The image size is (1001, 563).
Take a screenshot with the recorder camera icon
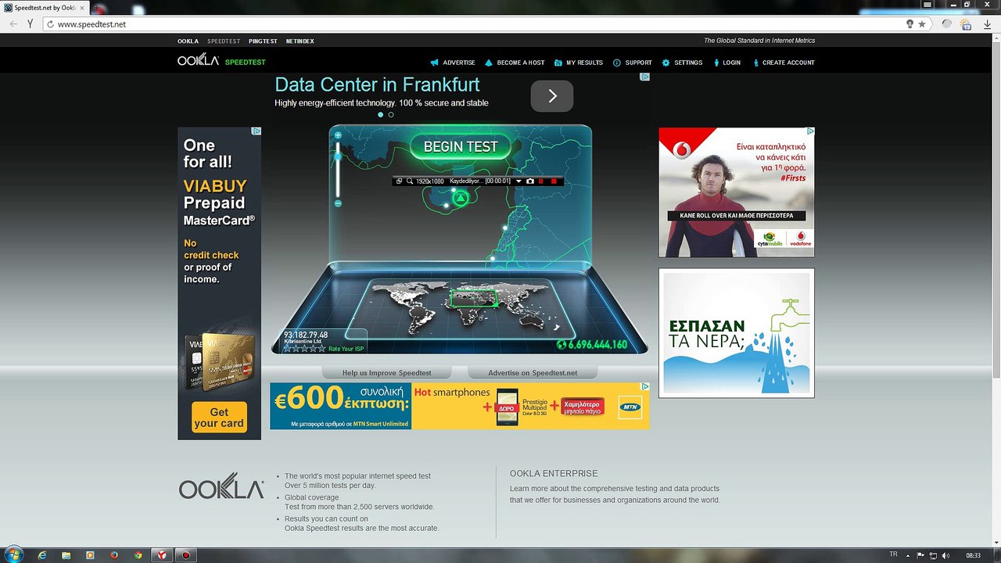click(x=529, y=181)
